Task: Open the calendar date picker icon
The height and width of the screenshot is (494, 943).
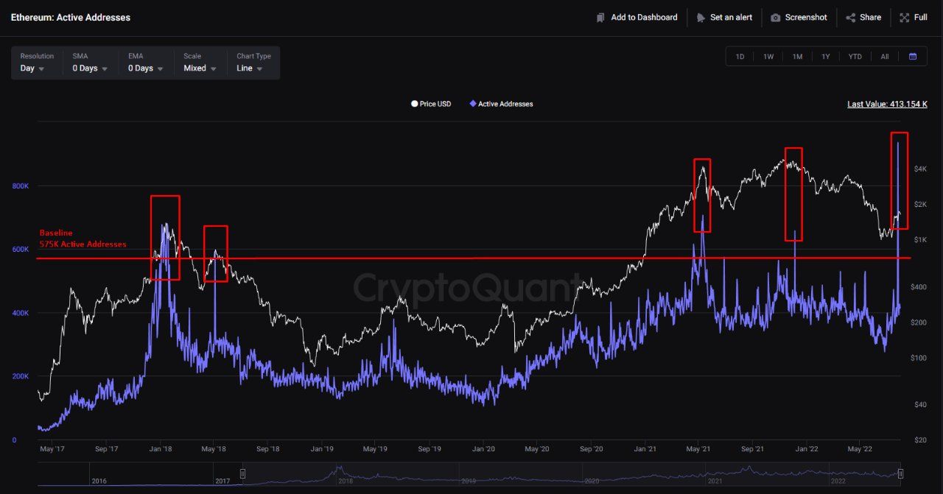Action: tap(913, 57)
